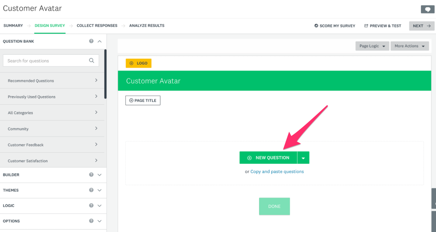Expand the Logic section
This screenshot has height=232, width=436.
tap(100, 206)
